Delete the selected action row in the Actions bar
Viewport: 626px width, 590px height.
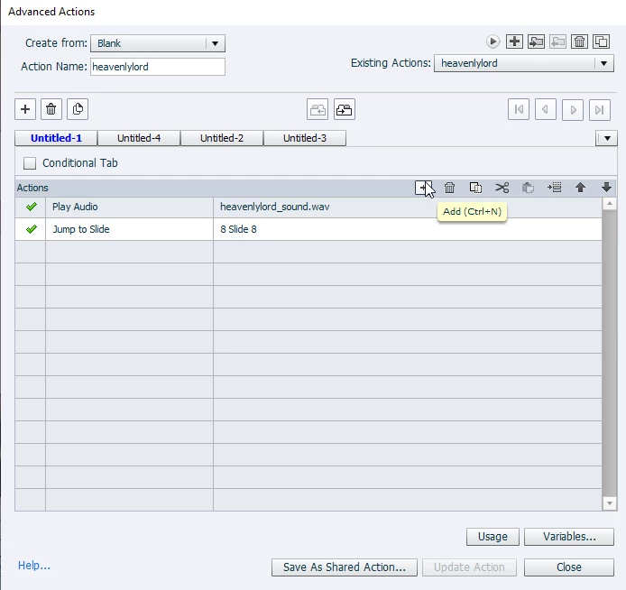tap(449, 188)
